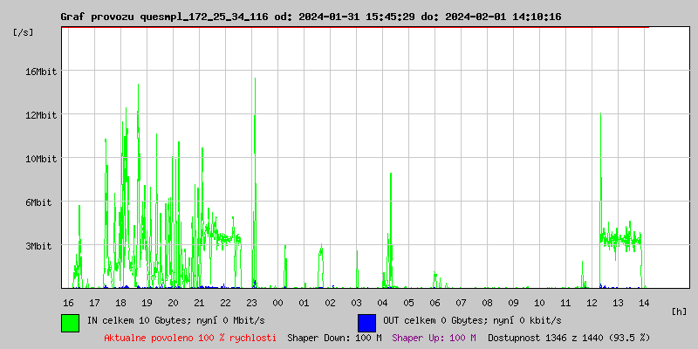The height and width of the screenshot is (349, 698).
Task: Click the '18' hour label on x-axis
Action: pos(120,303)
